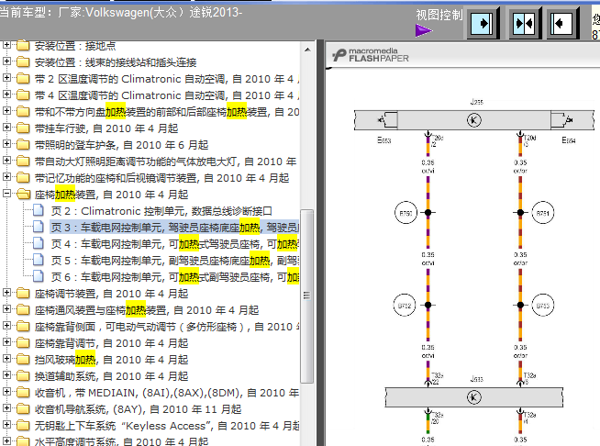
Task: Click the K symbol in J255 unit
Action: point(473,120)
